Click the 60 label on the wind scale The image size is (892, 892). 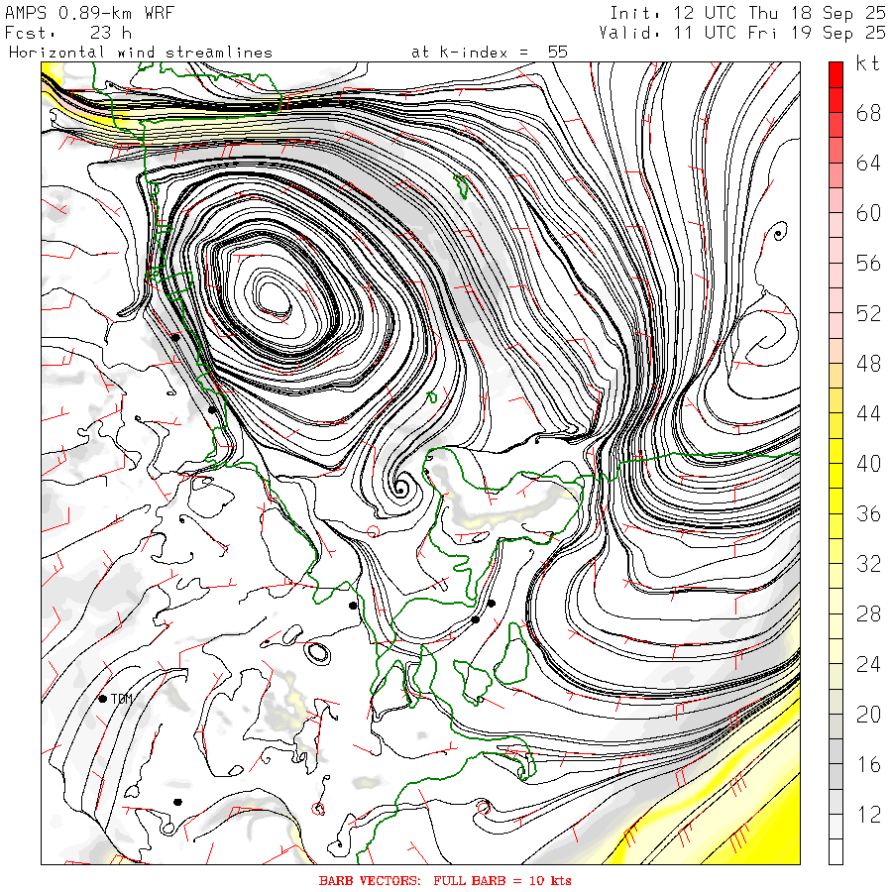click(868, 213)
